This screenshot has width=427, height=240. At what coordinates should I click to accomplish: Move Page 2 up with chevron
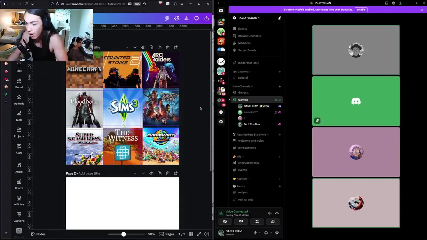click(135, 173)
